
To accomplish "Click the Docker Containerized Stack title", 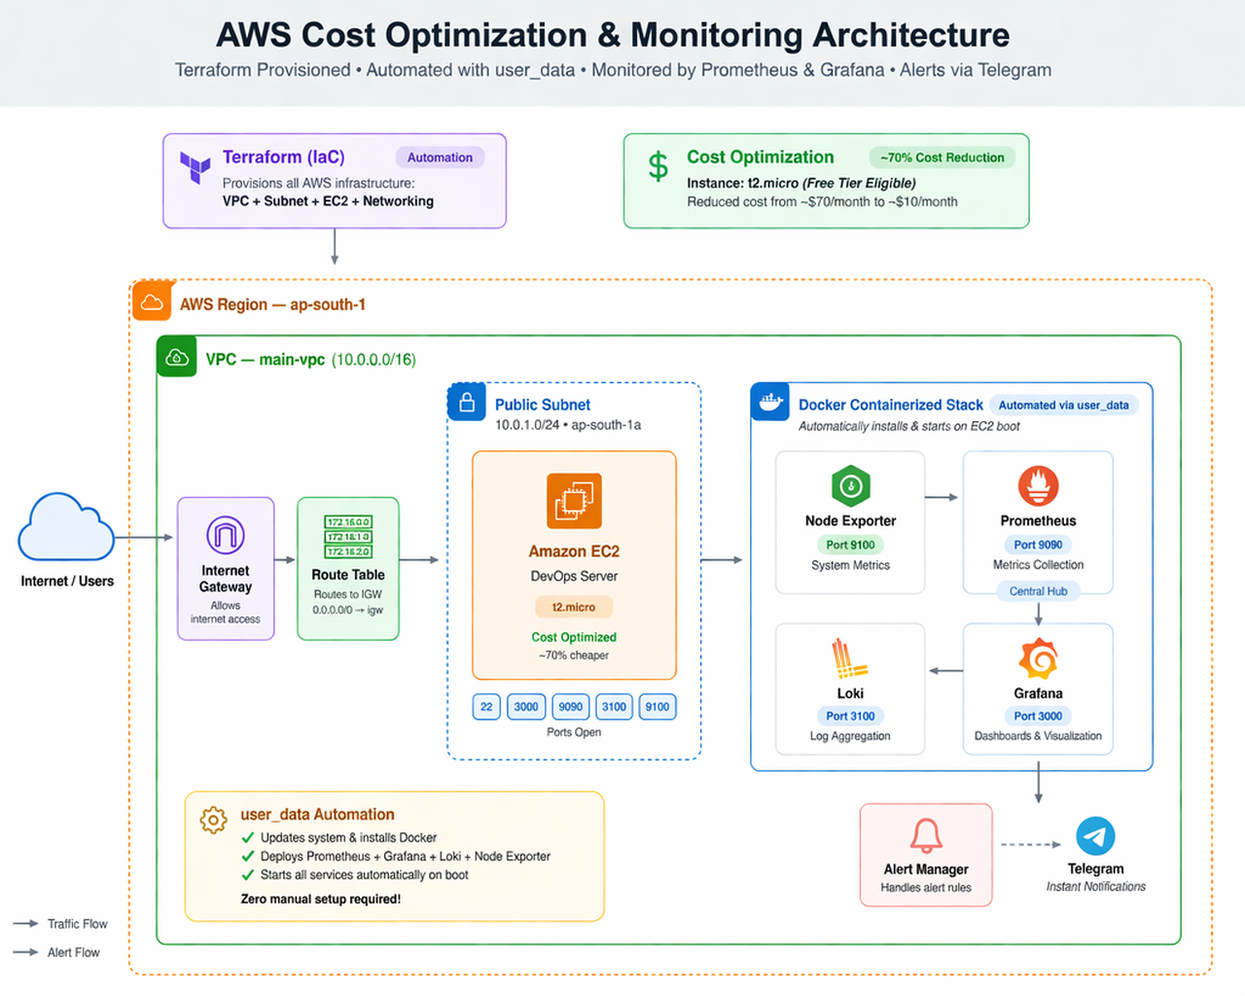I will point(891,405).
